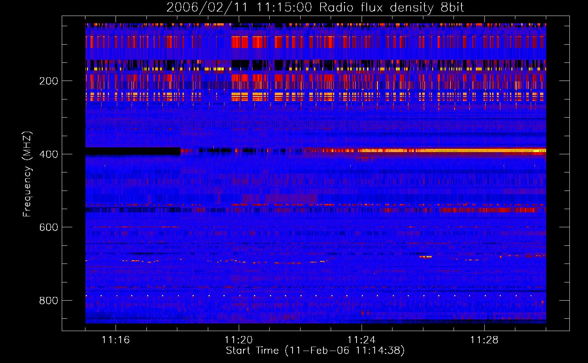This screenshot has width=588, height=363.
Task: Click the '400' frequency tick label
Action: point(49,154)
